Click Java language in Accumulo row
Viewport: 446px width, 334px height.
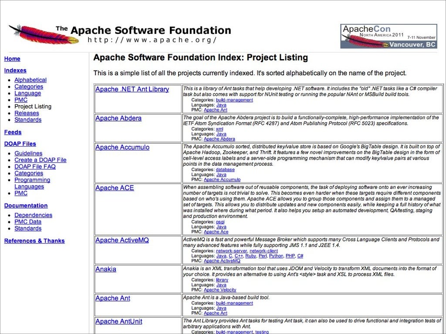coord(221,175)
